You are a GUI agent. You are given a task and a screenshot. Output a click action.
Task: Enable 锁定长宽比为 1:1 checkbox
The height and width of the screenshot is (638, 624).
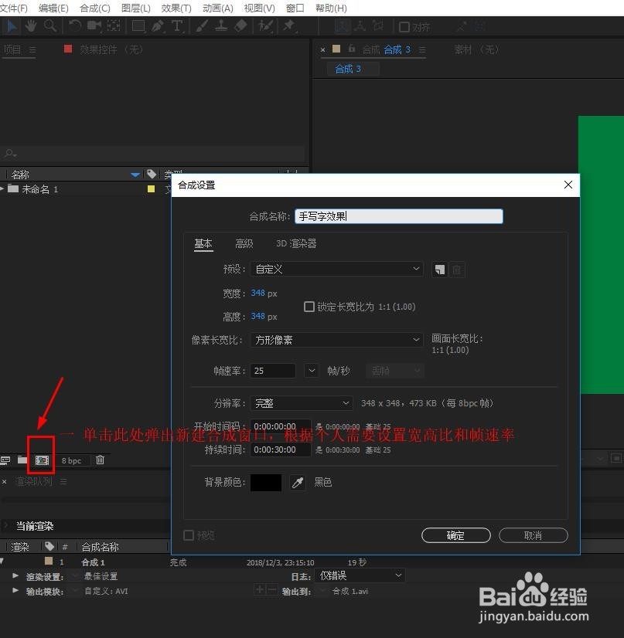click(309, 307)
